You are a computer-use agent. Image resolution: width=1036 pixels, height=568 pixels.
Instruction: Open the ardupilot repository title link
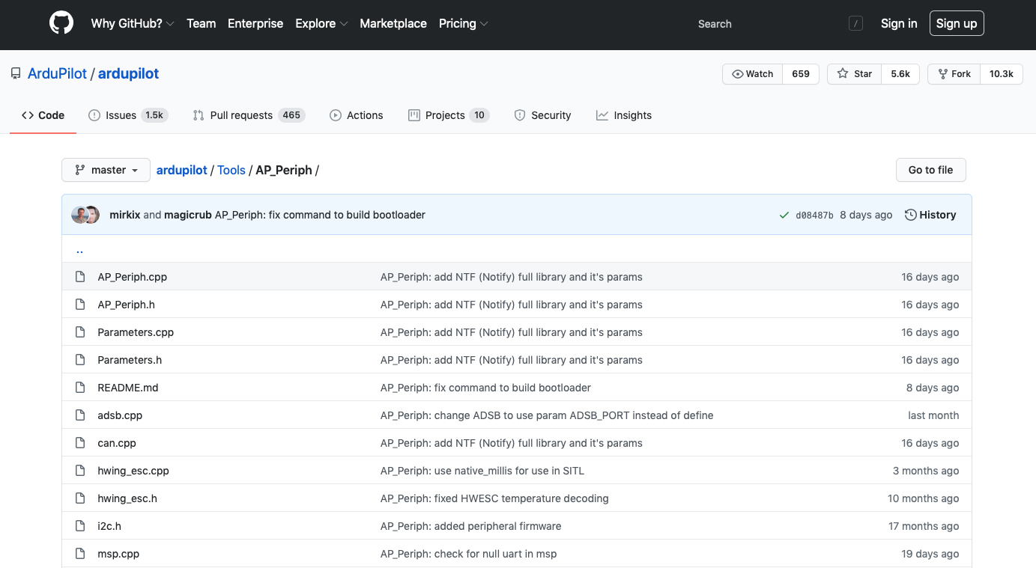pyautogui.click(x=129, y=73)
